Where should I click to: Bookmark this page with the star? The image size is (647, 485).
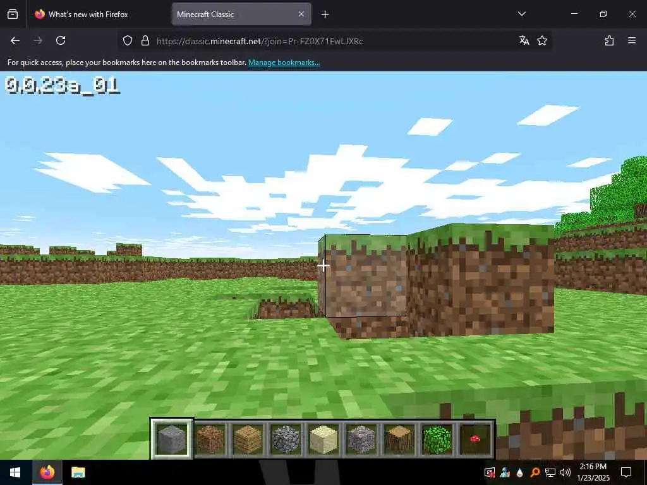point(541,40)
